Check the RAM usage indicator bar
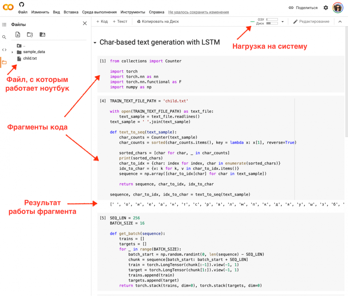 coord(272,20)
